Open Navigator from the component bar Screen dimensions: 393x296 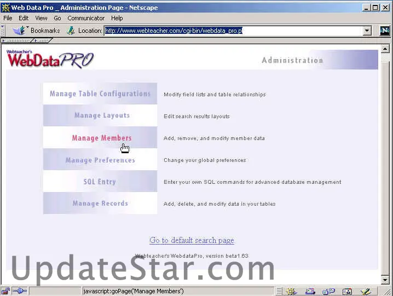coord(292,291)
